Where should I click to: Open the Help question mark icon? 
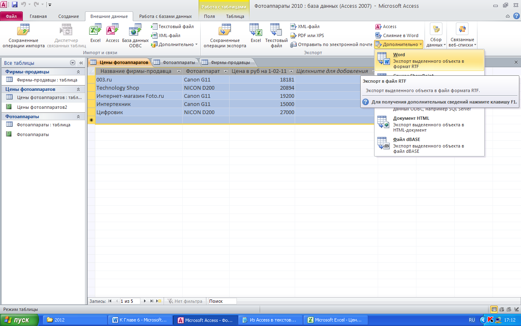click(x=516, y=16)
